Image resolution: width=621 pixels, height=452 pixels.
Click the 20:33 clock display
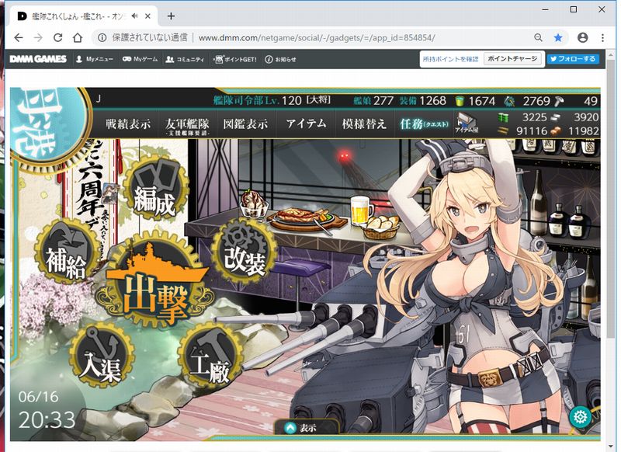(x=47, y=420)
